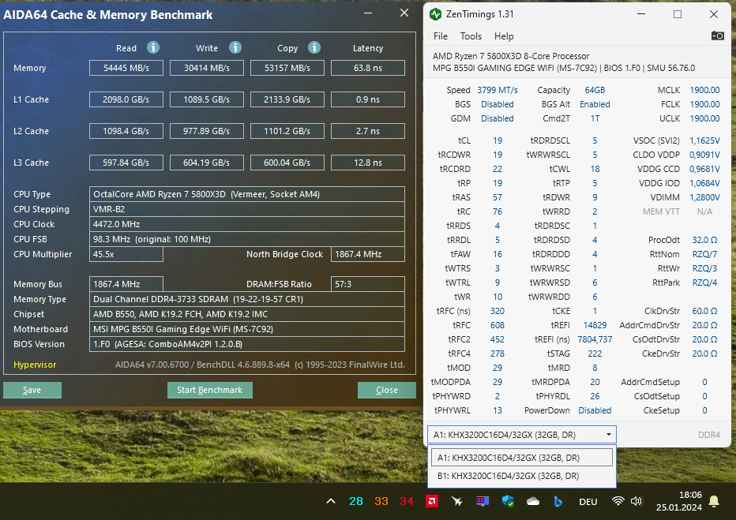Take a ZenTimings screenshot with camera icon

click(x=717, y=36)
